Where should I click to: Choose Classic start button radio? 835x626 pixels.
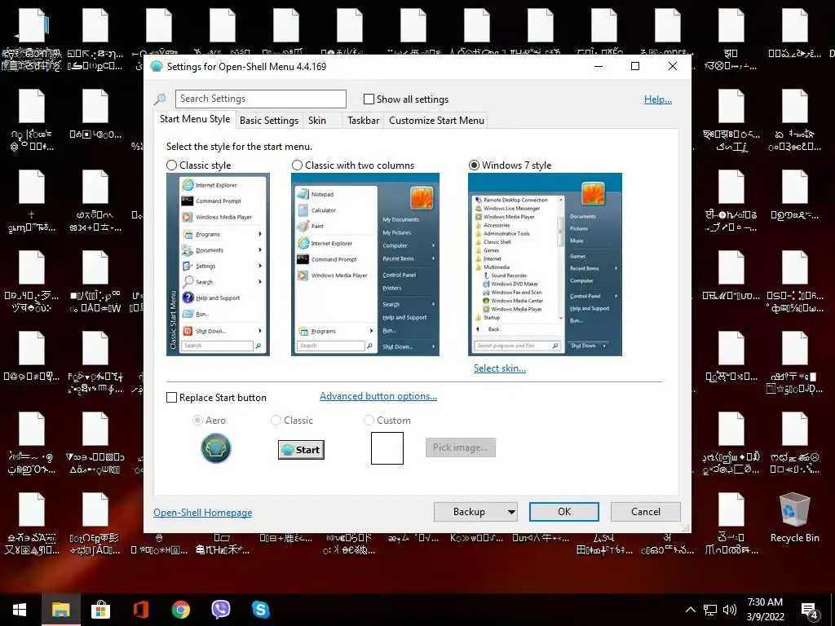point(276,421)
